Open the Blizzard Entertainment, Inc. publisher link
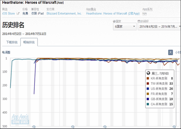Viewport: 181px width, 129px height. tap(64, 14)
